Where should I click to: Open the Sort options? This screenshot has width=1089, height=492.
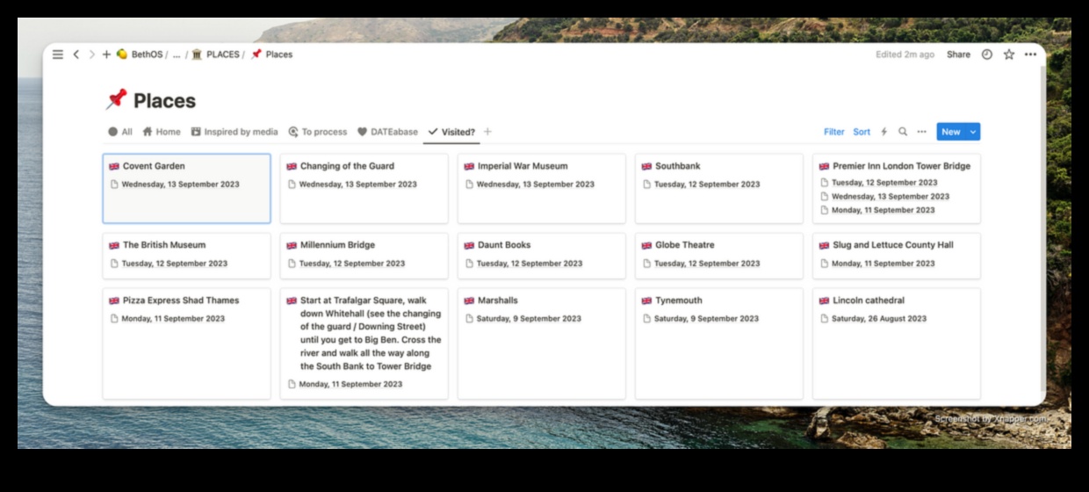(862, 132)
